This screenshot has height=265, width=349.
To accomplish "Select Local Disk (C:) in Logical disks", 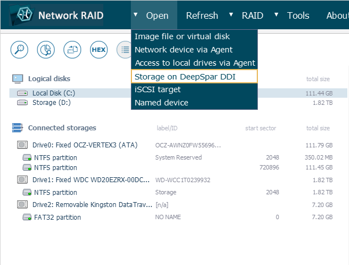I will tap(53, 93).
